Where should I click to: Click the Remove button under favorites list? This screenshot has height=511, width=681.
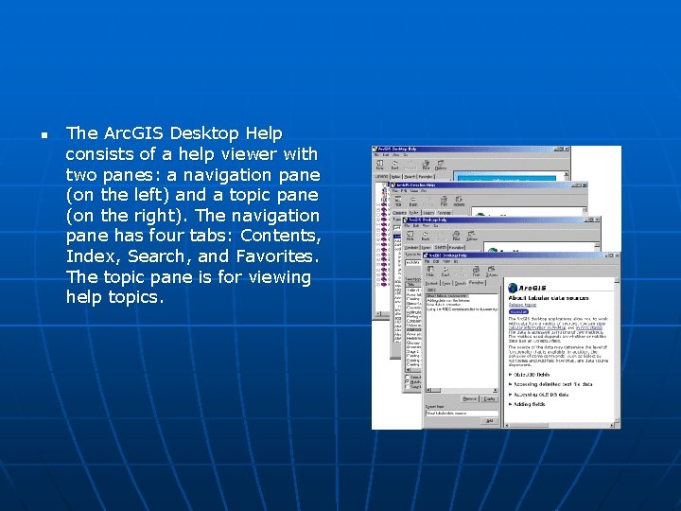[x=469, y=398]
